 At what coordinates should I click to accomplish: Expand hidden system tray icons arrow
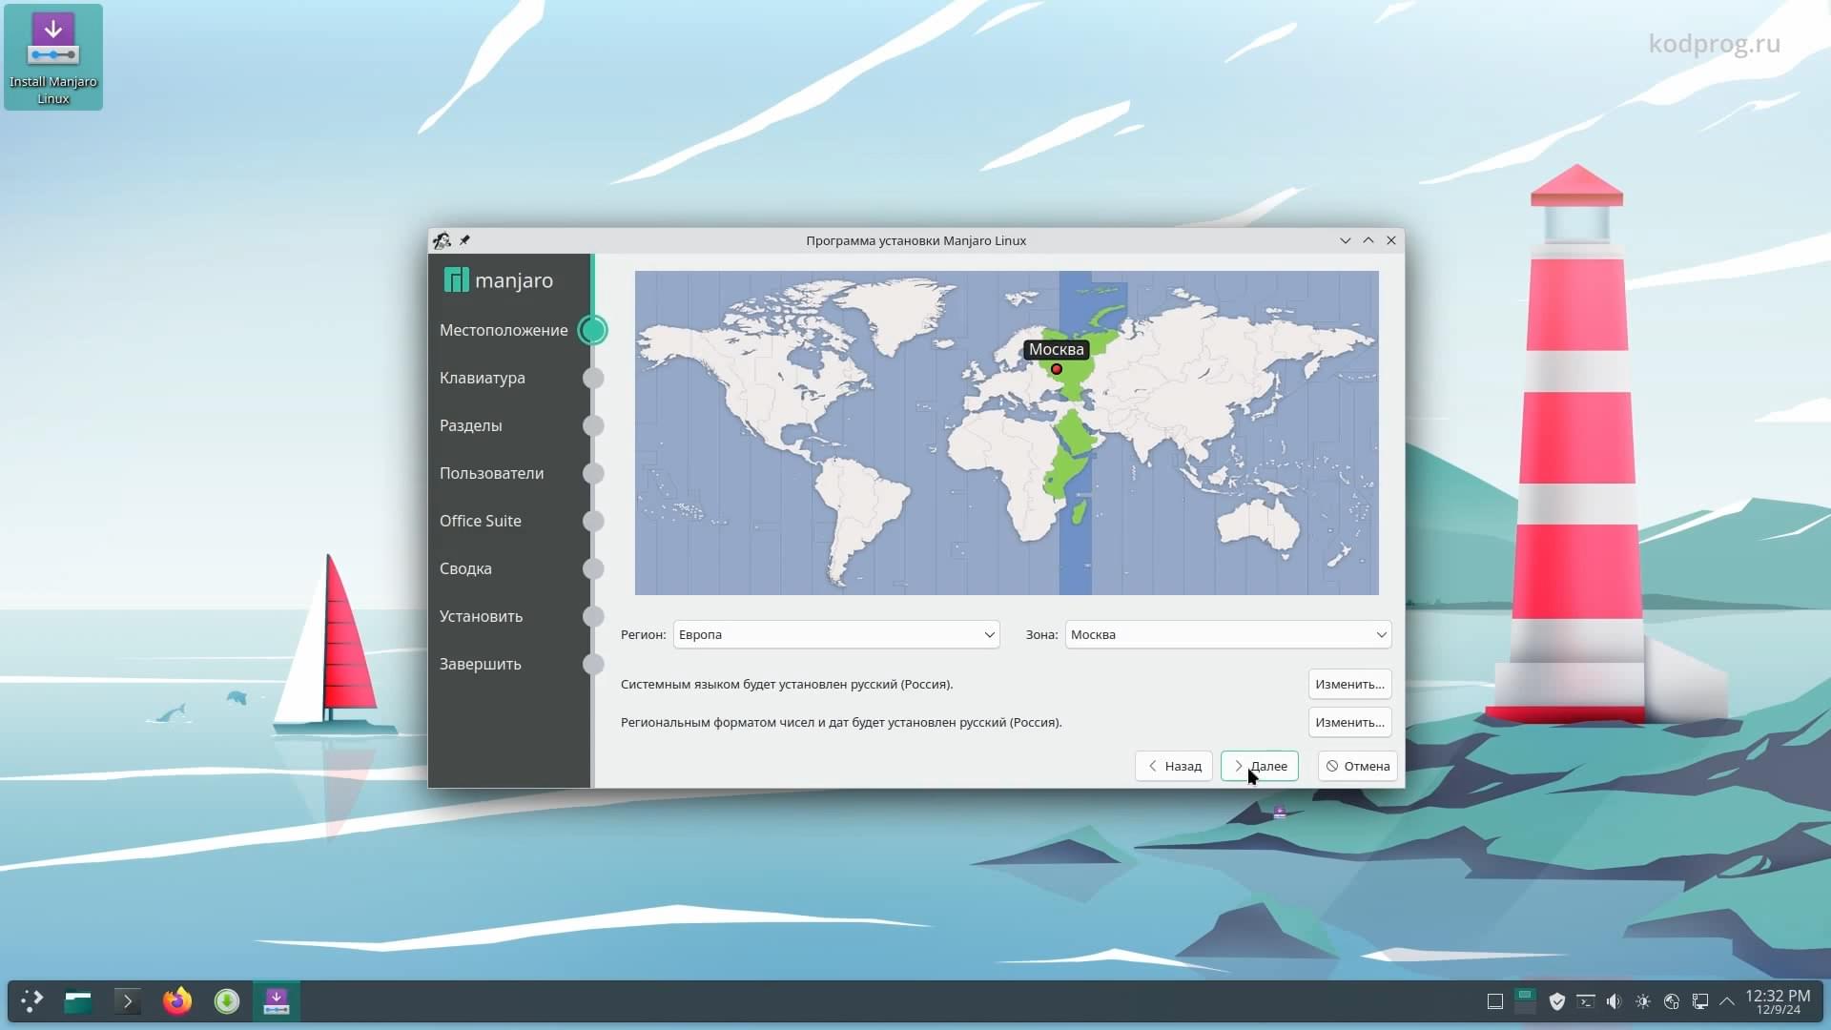(x=1727, y=1001)
